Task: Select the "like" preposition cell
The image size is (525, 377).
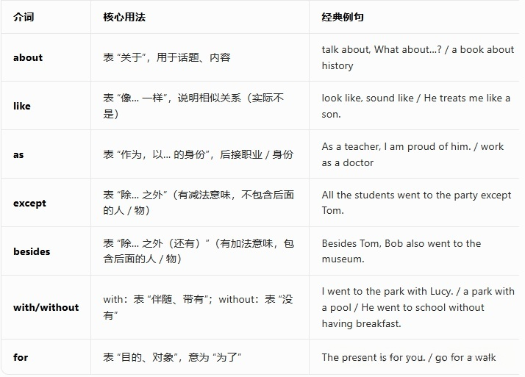Action: point(22,106)
